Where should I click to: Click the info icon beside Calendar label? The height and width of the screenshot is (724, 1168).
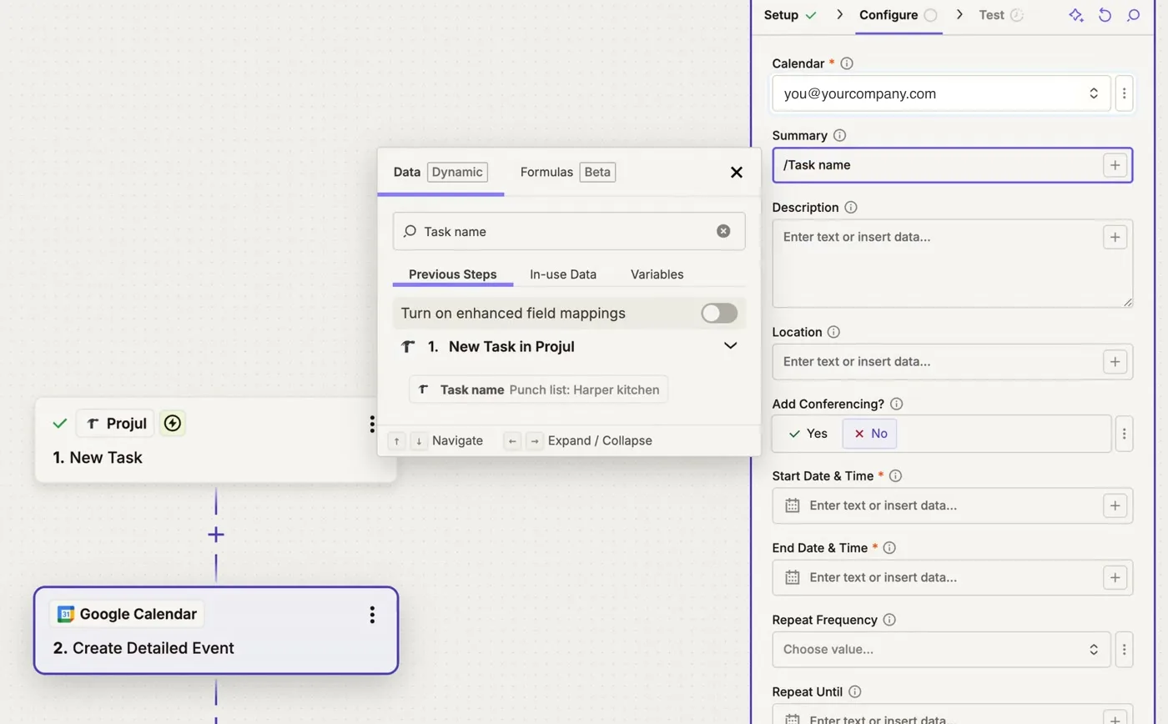847,63
